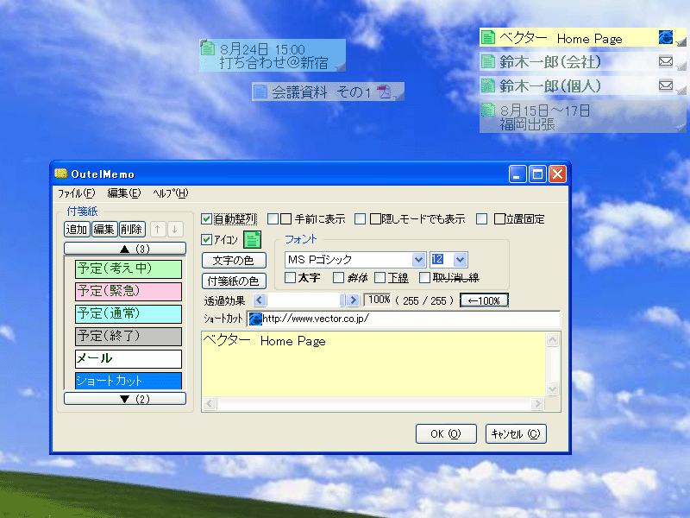The image size is (690, 518).
Task: Click the キャンセル (C) button
Action: (x=516, y=434)
